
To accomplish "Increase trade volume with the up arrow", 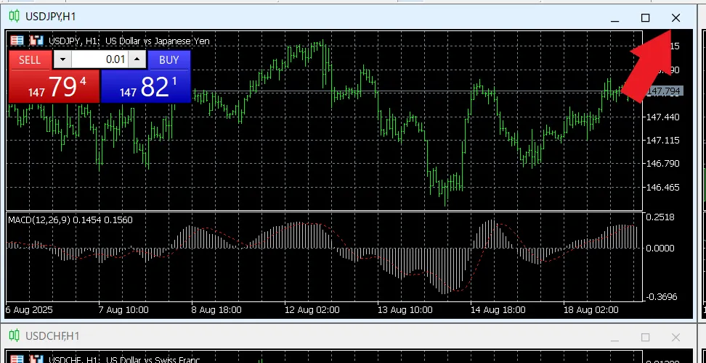I will (137, 60).
